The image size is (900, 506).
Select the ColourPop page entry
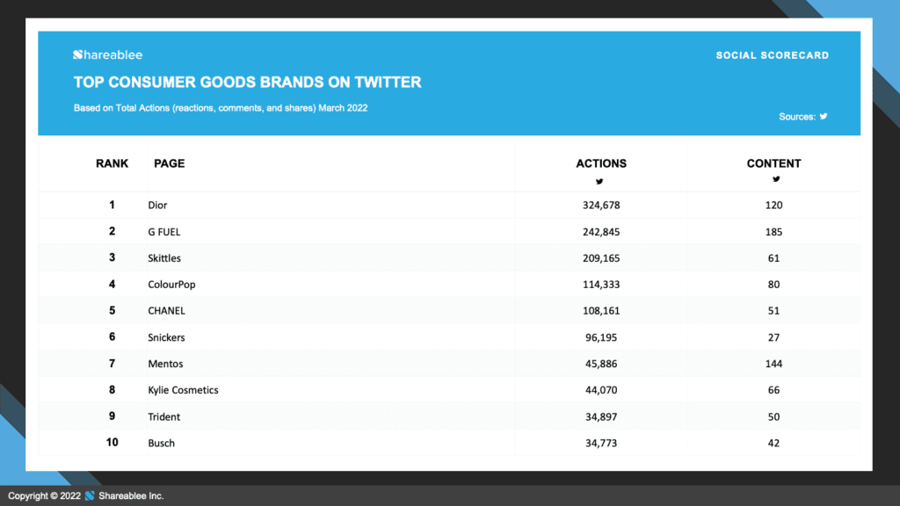click(x=171, y=285)
